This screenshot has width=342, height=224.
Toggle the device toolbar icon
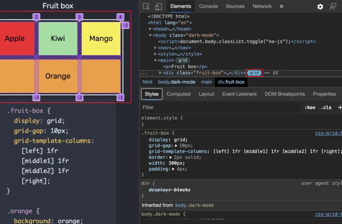pyautogui.click(x=158, y=7)
